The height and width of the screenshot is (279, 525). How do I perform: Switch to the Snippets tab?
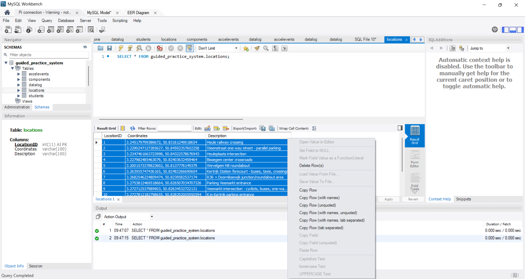[463, 199]
